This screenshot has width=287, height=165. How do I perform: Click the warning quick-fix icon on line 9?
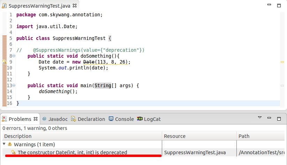(5, 62)
